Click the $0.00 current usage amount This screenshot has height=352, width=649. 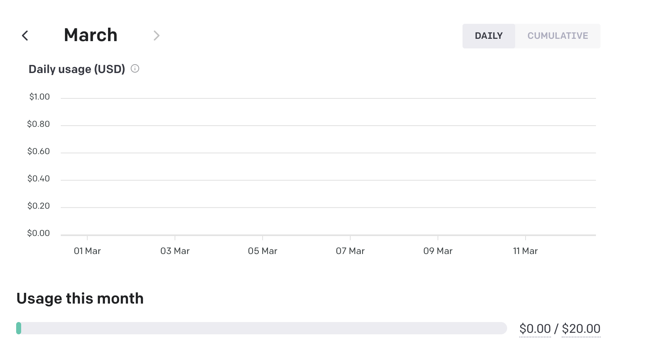point(535,329)
